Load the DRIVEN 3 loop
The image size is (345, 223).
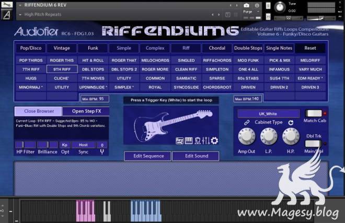310,87
